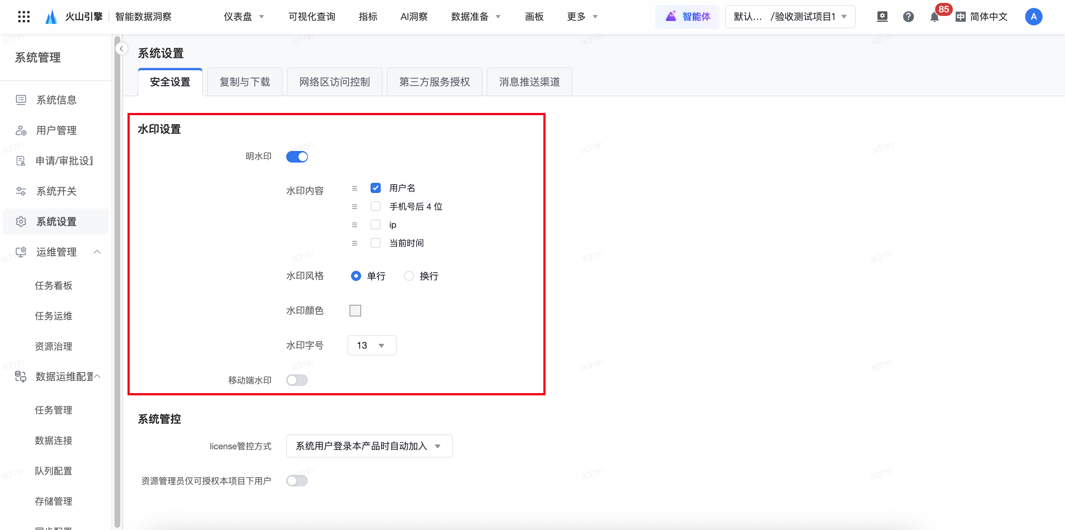1065x530 pixels.
Task: Click the language switch icon
Action: tap(960, 17)
